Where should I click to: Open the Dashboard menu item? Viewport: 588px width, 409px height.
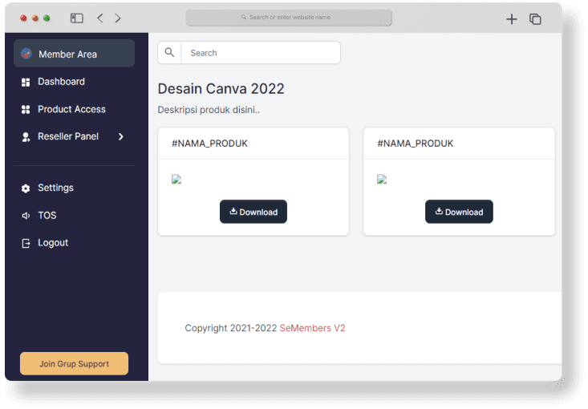[61, 82]
